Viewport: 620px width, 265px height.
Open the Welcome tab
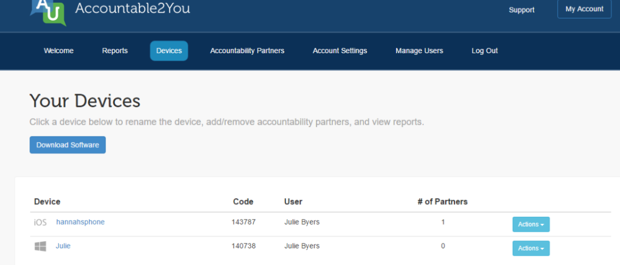58,51
